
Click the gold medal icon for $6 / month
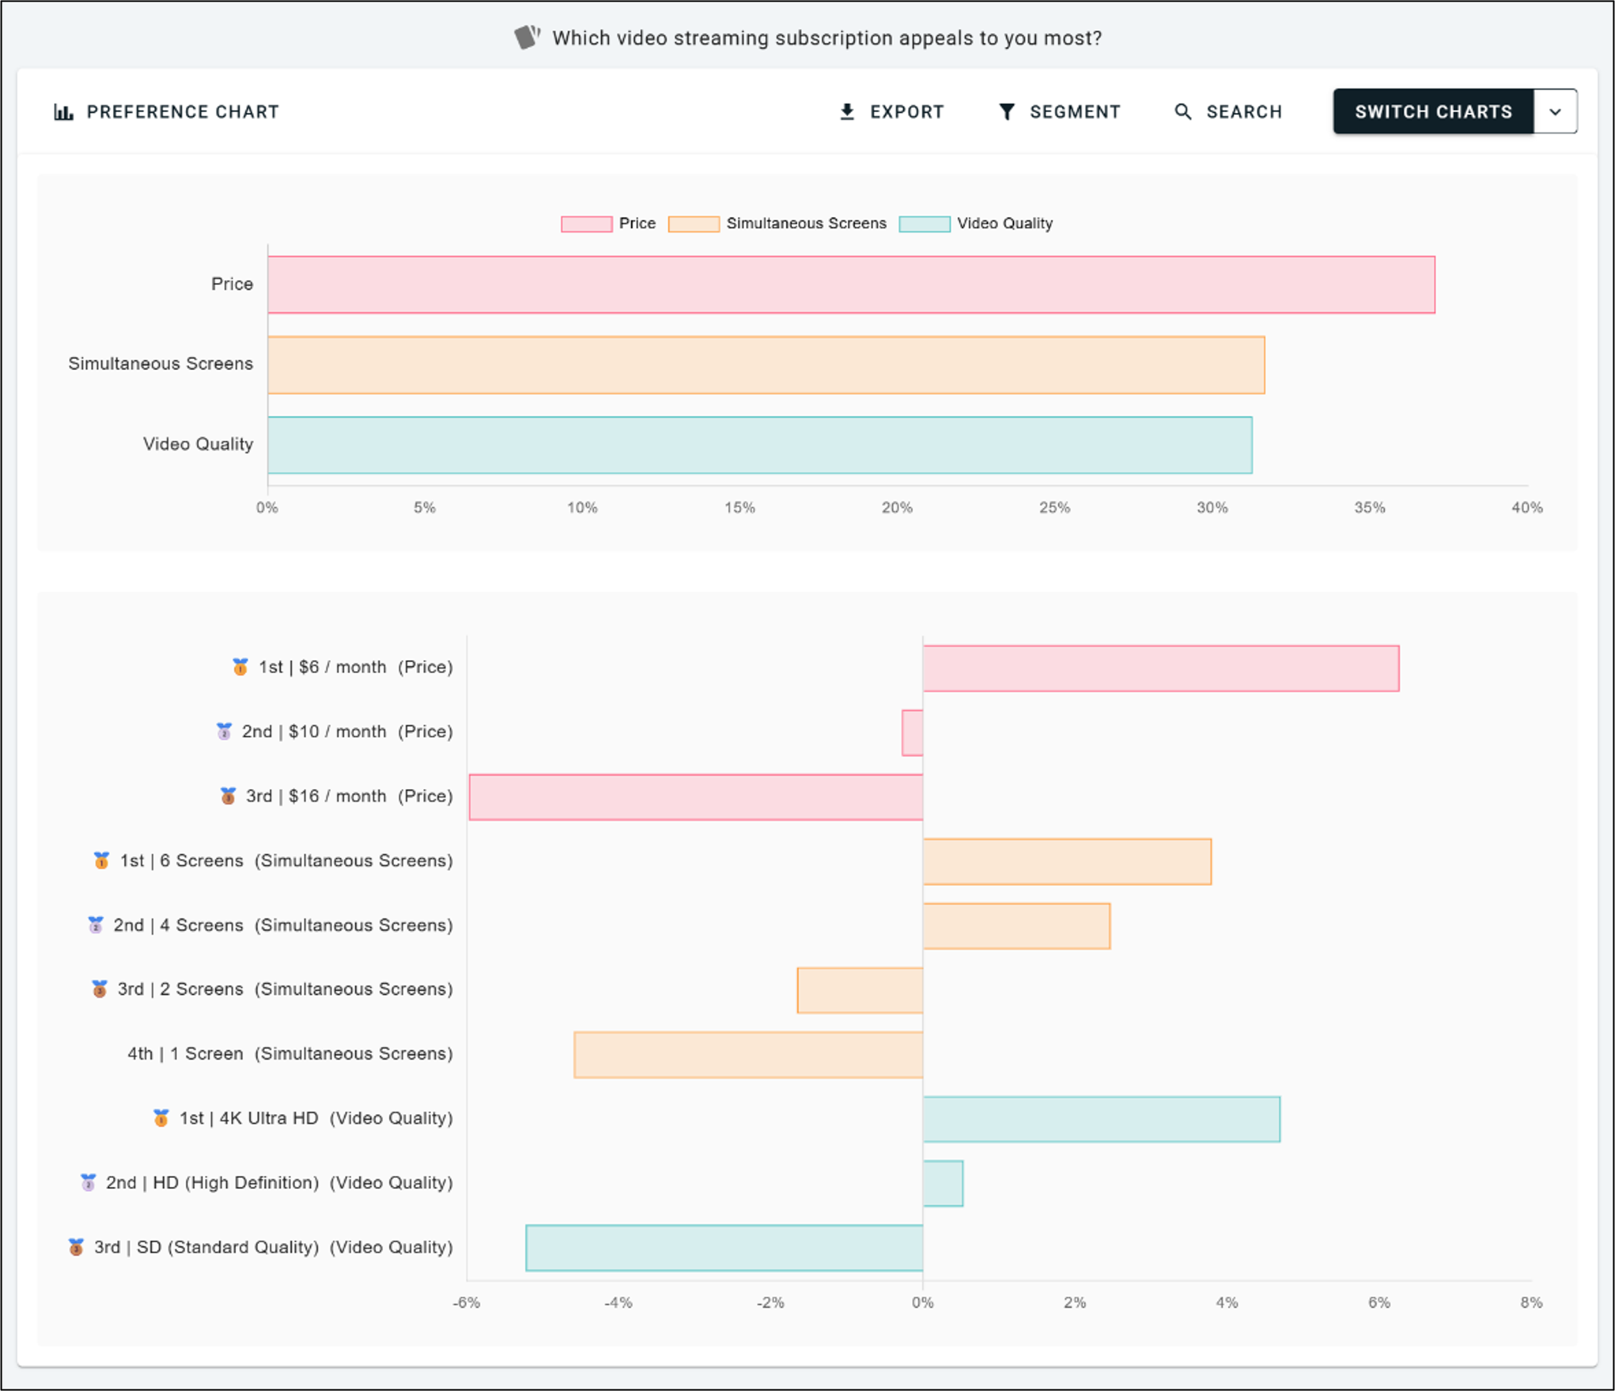click(239, 666)
